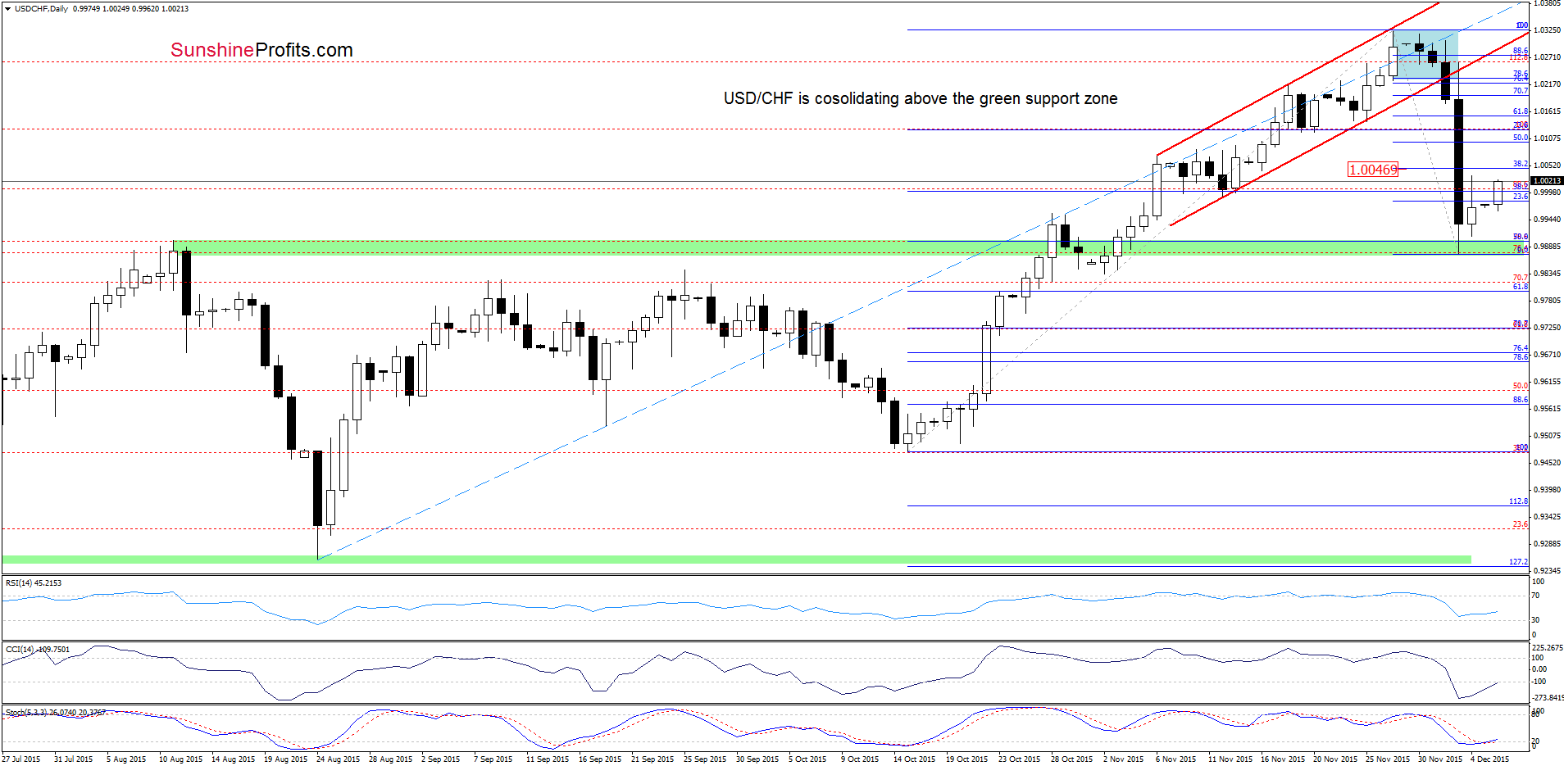
Task: Select the 1.01615 price axis value
Action: pyautogui.click(x=1547, y=111)
